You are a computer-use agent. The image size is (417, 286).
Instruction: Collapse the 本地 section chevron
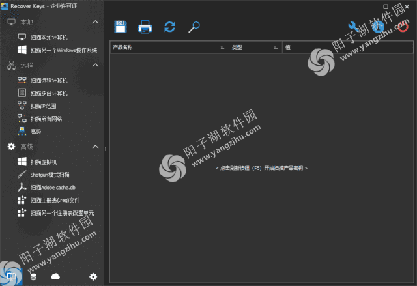click(x=95, y=22)
